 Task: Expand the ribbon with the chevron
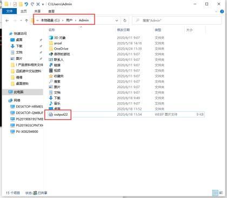(x=216, y=11)
